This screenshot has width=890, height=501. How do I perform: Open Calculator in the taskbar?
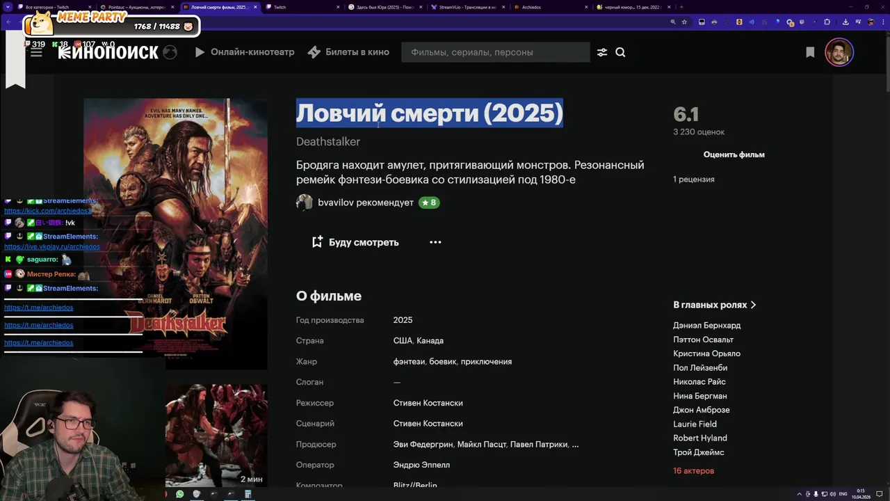point(248,494)
